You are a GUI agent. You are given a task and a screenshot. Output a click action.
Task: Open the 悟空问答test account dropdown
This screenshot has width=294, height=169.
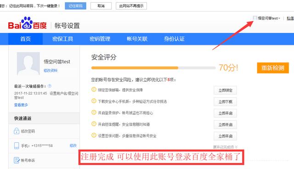(x=269, y=18)
